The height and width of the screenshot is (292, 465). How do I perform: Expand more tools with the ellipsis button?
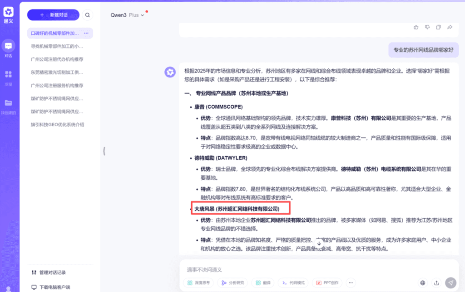click(351, 282)
